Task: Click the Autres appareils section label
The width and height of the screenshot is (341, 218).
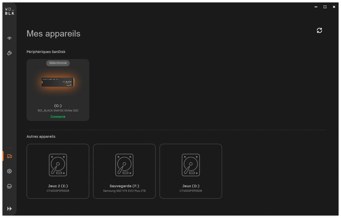Action: pos(41,136)
